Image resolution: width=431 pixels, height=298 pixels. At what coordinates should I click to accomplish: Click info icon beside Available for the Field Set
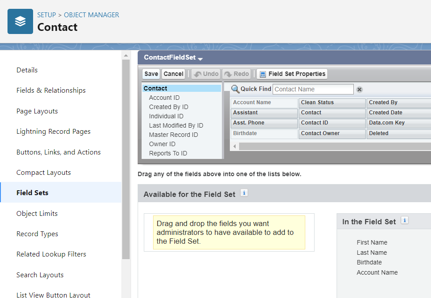coord(244,193)
